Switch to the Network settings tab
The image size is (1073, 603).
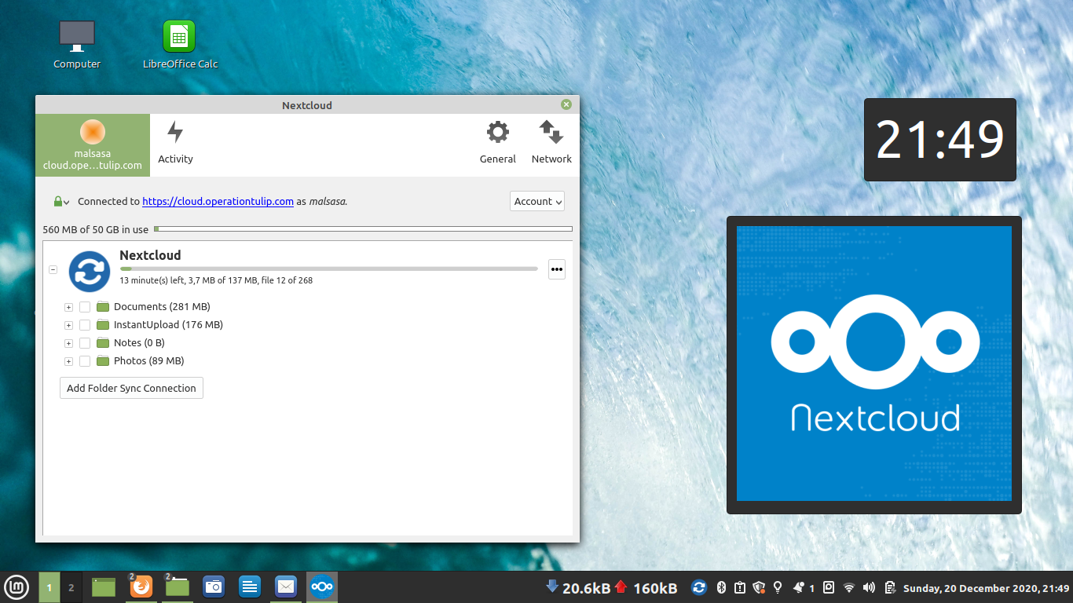(551, 143)
